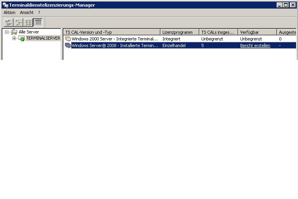
Task: Click the third toolbar view icon
Action: 28,23
